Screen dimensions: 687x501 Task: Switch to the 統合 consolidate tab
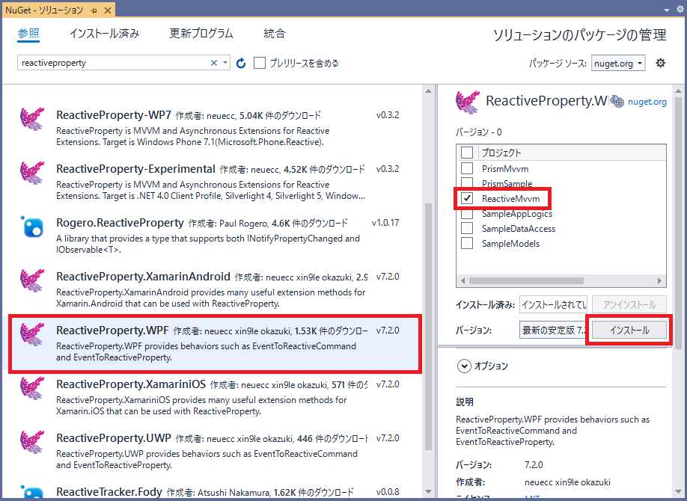click(275, 34)
